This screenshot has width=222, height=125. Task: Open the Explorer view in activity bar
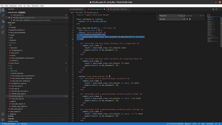coord(3,10)
